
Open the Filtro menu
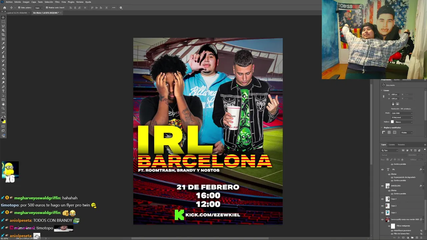pyautogui.click(x=57, y=2)
